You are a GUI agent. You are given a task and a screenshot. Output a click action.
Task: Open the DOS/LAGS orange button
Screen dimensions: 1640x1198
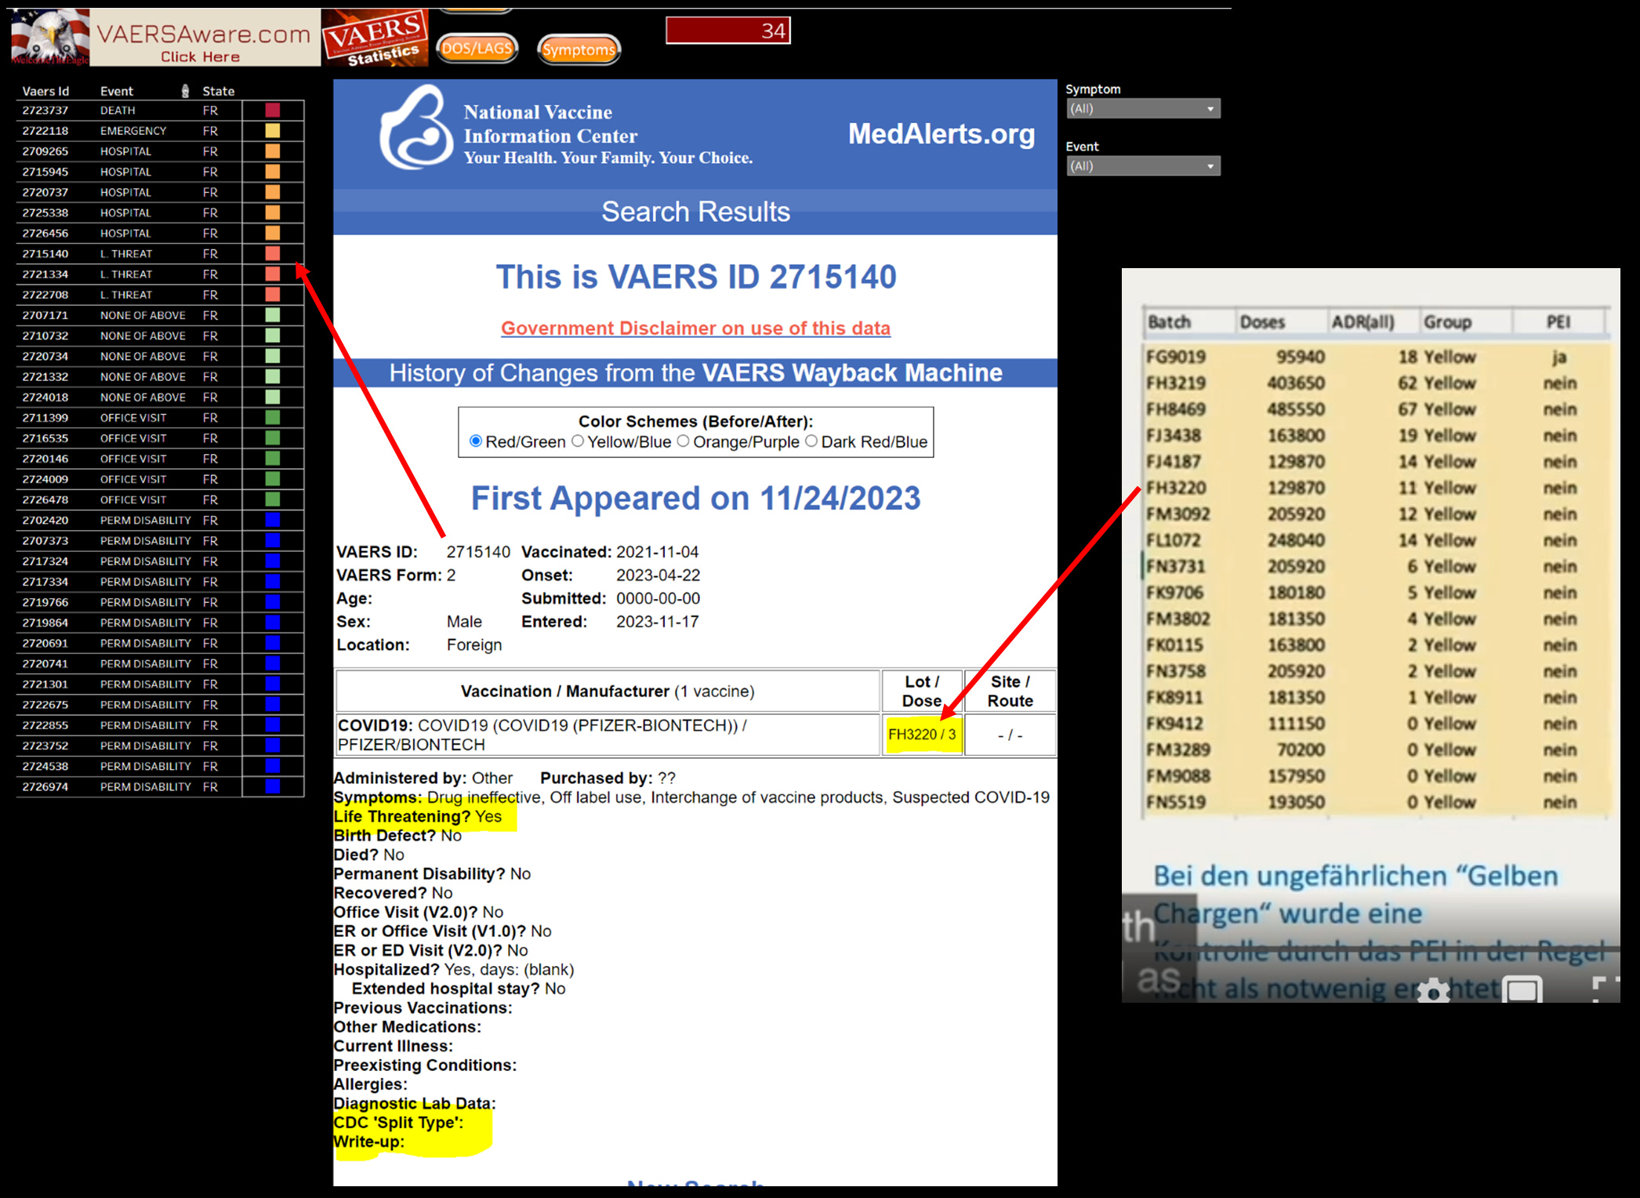click(x=477, y=49)
